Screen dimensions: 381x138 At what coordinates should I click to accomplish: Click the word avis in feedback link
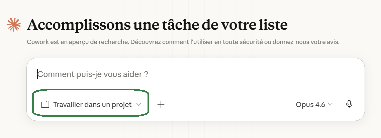click(331, 42)
